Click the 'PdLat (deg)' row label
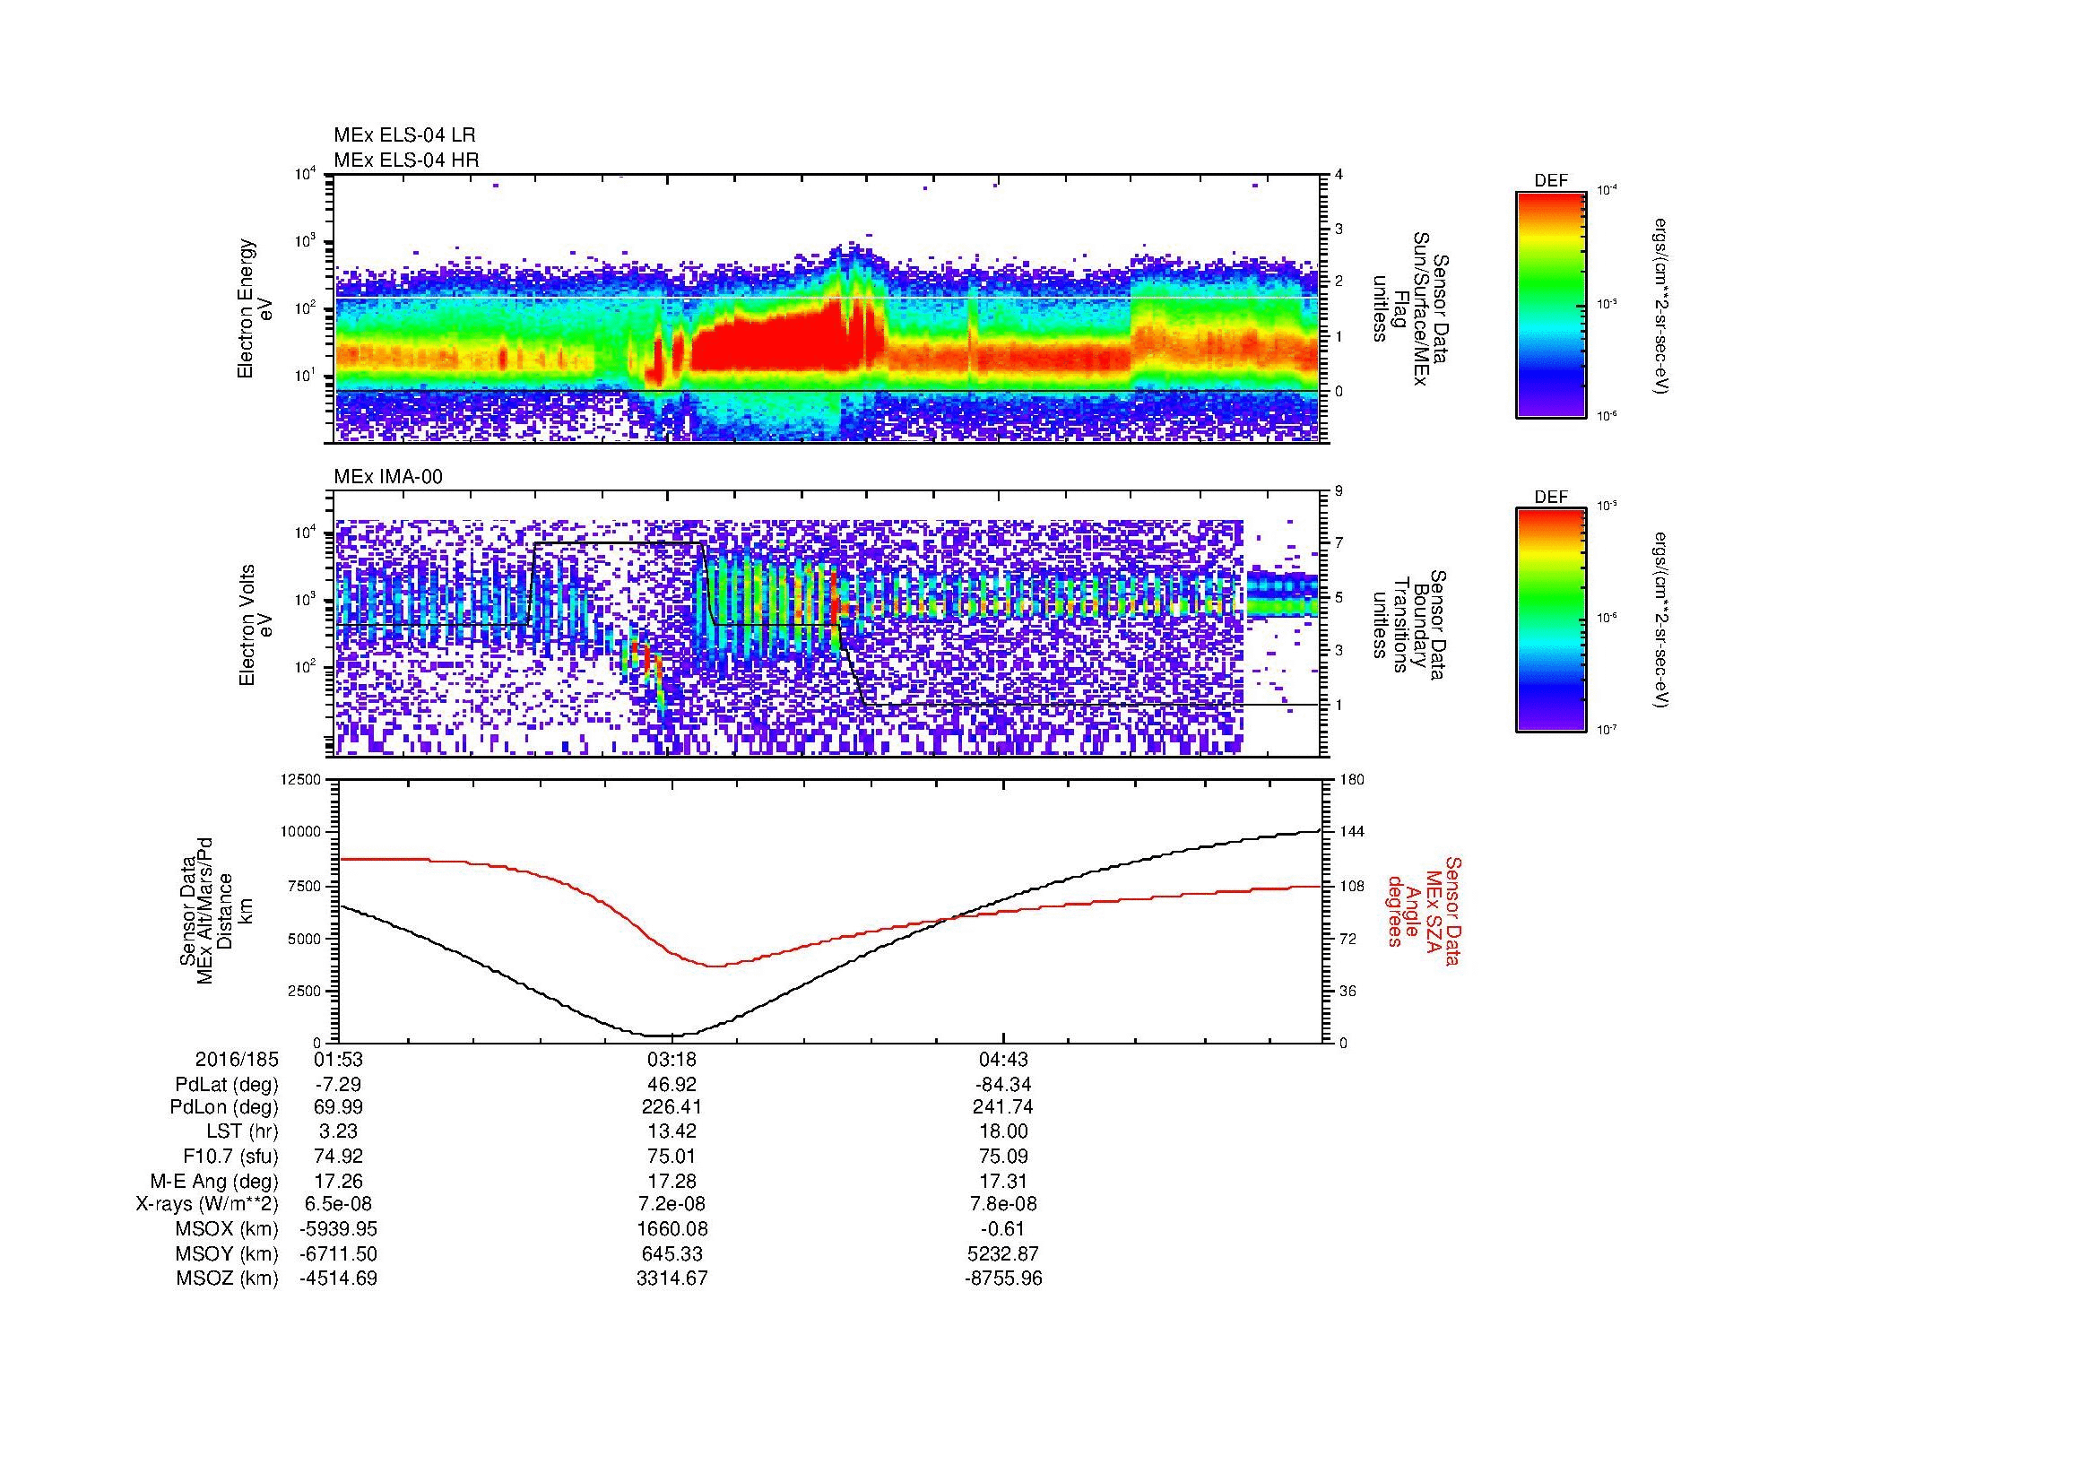Viewport: 2097px width, 1482px height. pyautogui.click(x=227, y=1085)
